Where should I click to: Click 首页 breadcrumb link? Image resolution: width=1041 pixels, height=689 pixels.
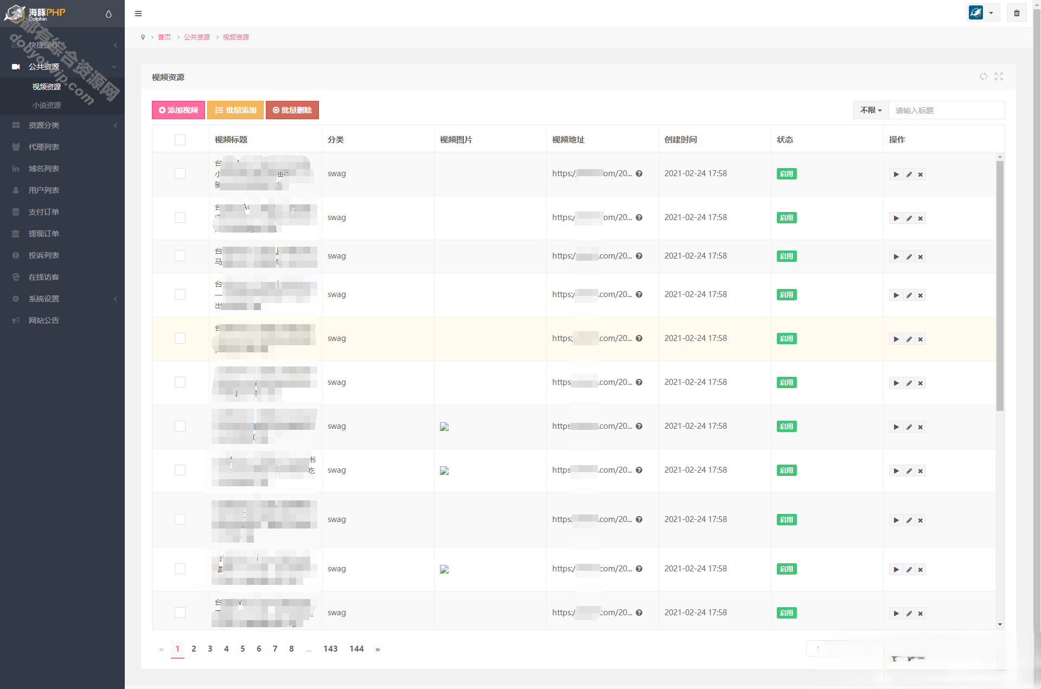[x=164, y=37]
